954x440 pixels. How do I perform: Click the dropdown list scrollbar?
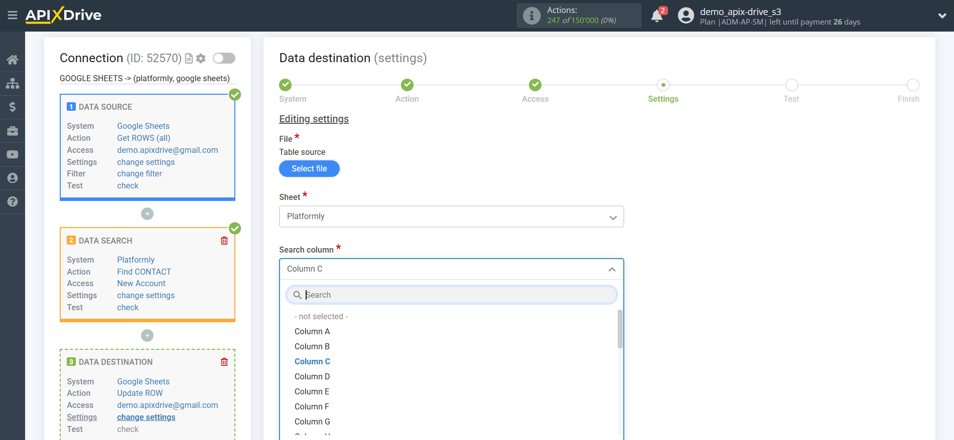point(620,329)
